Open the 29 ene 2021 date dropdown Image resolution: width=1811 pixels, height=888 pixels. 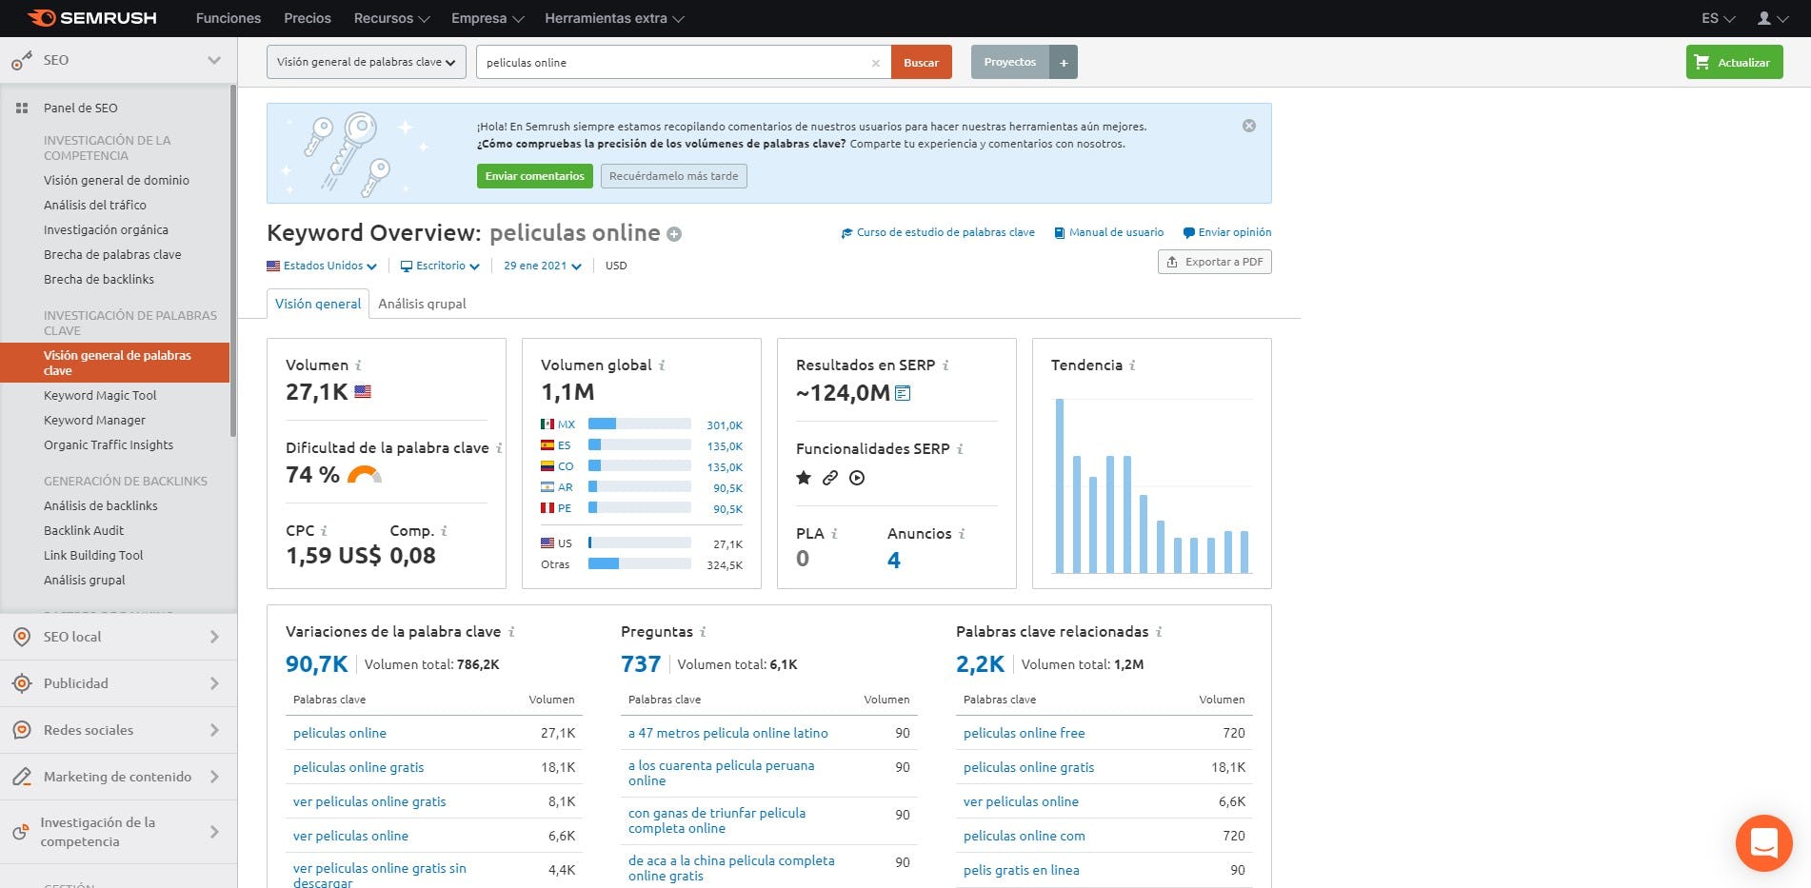click(x=541, y=266)
